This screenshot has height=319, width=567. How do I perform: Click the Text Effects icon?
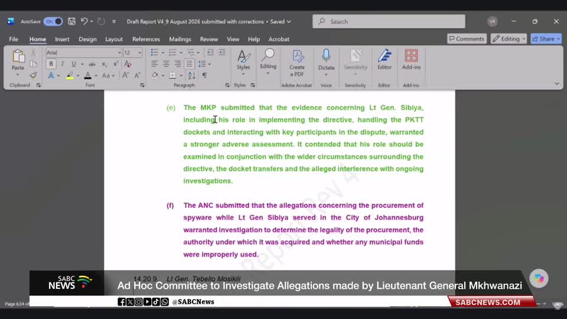point(51,75)
